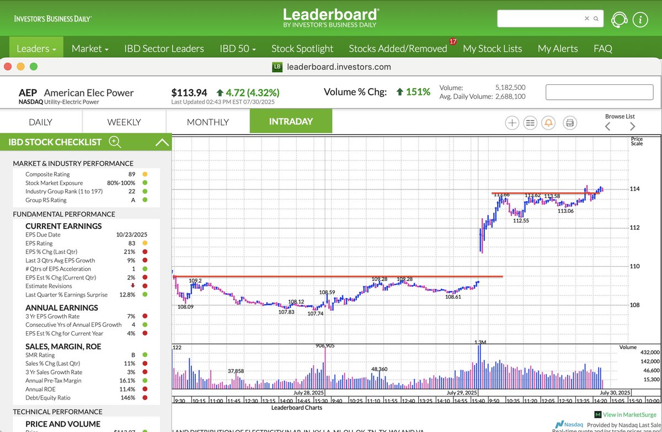662x432 pixels.
Task: Click the EPS Due Date 10/23/2025 value
Action: tap(132, 234)
